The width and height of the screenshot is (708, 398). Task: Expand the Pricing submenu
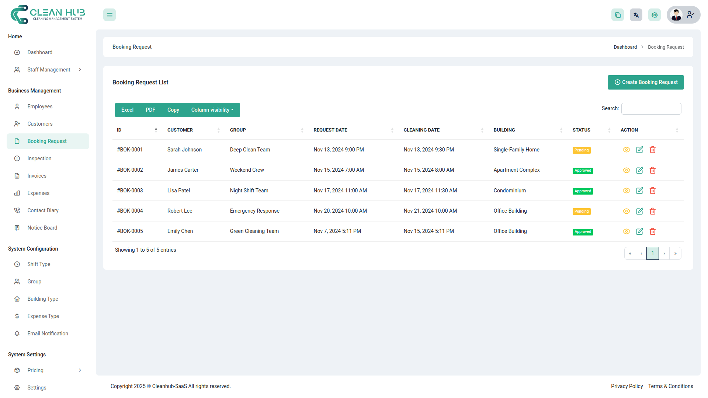click(x=35, y=370)
